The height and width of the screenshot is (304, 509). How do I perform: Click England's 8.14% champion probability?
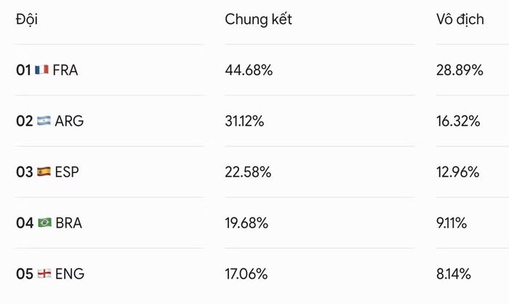[454, 274]
